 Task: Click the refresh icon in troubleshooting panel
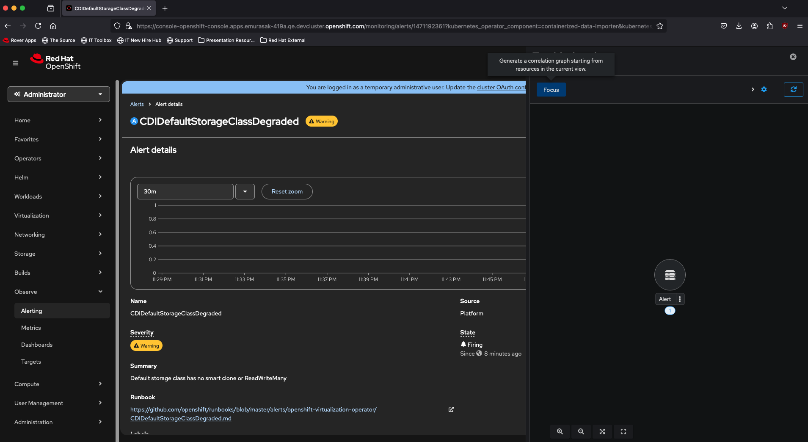[x=793, y=89]
